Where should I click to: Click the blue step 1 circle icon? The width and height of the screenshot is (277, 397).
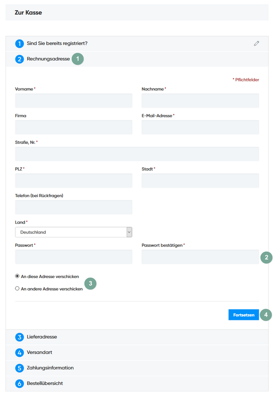[x=19, y=43]
